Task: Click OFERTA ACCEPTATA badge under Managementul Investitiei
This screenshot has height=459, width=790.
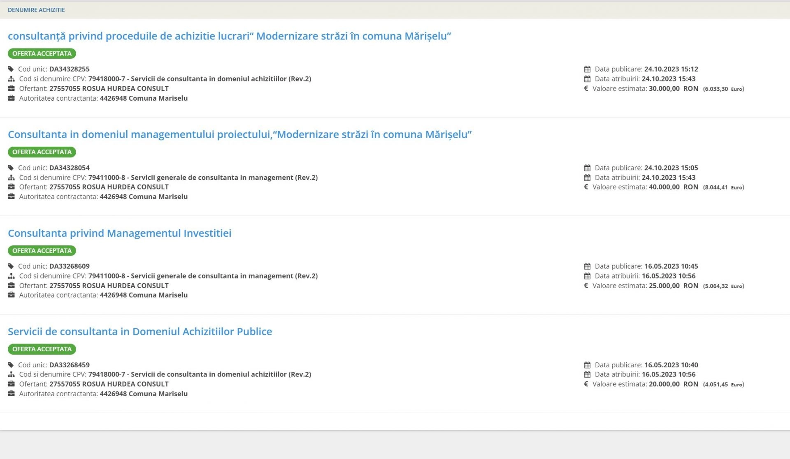Action: [x=42, y=251]
